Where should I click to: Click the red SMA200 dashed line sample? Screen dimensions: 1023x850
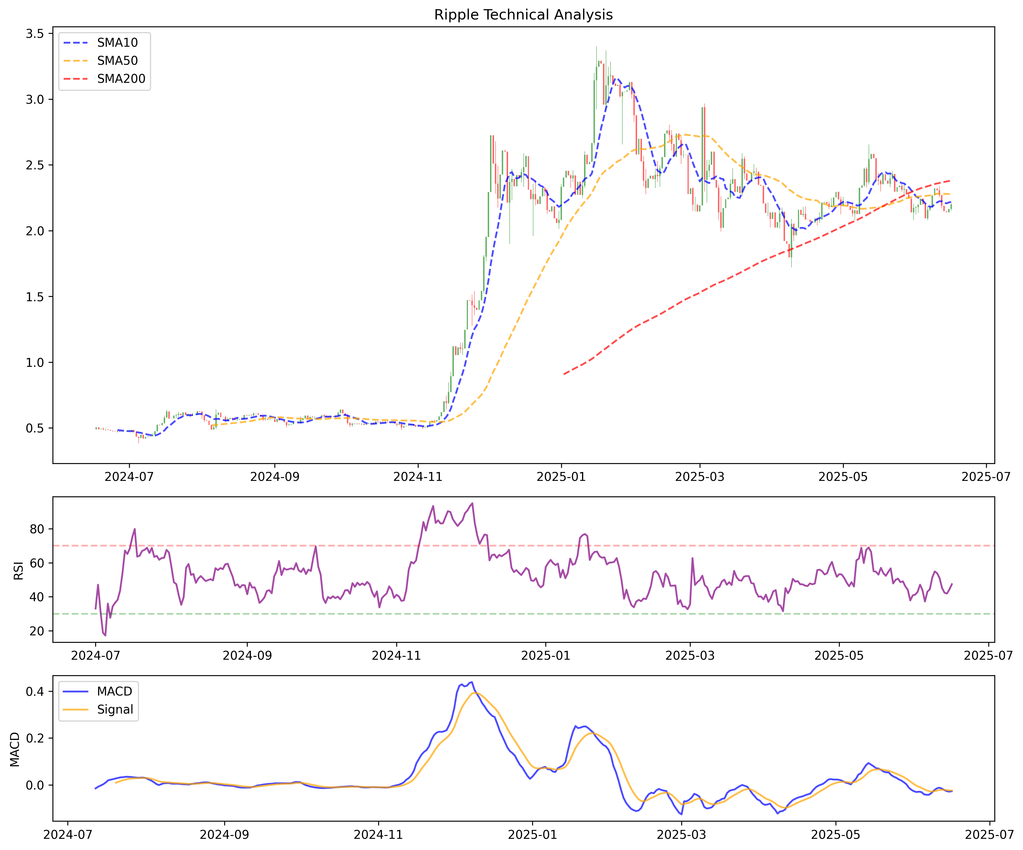click(x=76, y=79)
